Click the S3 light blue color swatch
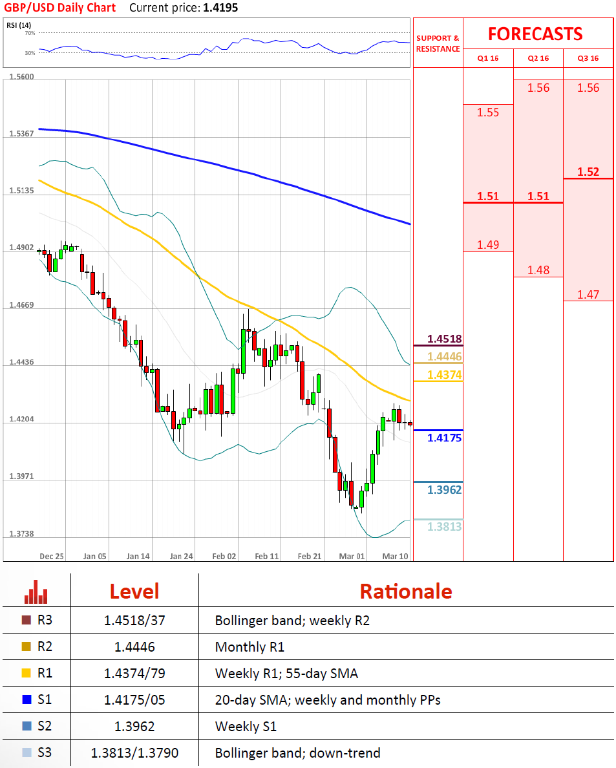This screenshot has height=768, width=616. [x=27, y=752]
